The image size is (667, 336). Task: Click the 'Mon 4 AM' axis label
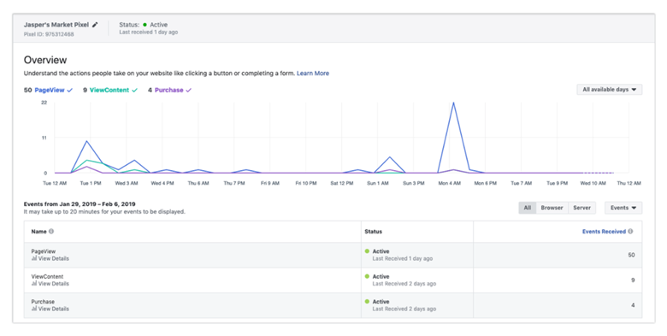[450, 183]
